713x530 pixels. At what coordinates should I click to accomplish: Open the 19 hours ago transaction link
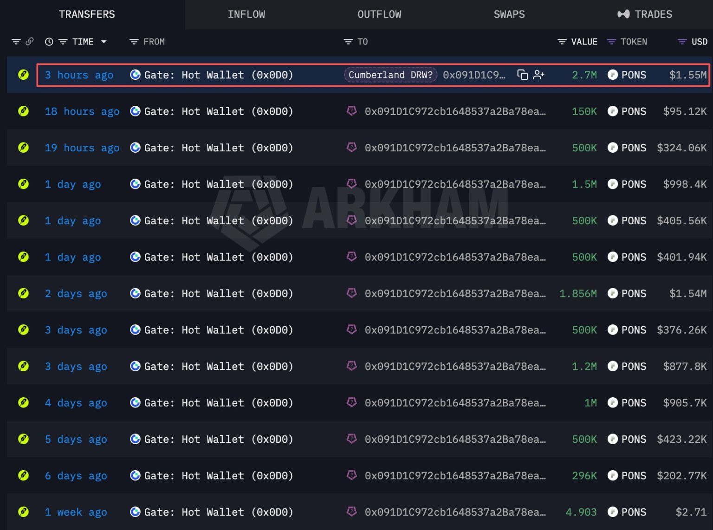pyautogui.click(x=82, y=148)
